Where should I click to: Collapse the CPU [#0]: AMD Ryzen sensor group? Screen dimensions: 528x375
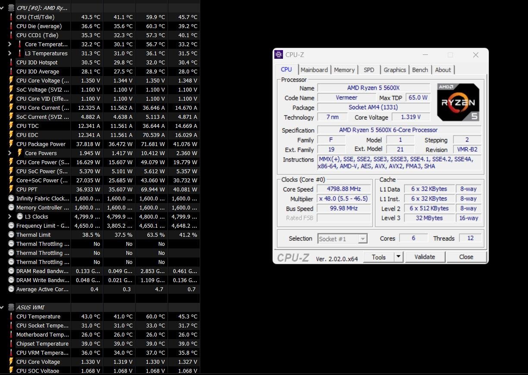(x=2, y=8)
